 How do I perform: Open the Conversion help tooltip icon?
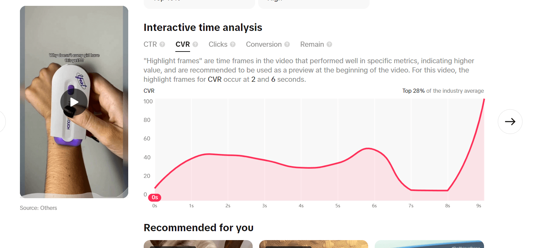pyautogui.click(x=287, y=44)
